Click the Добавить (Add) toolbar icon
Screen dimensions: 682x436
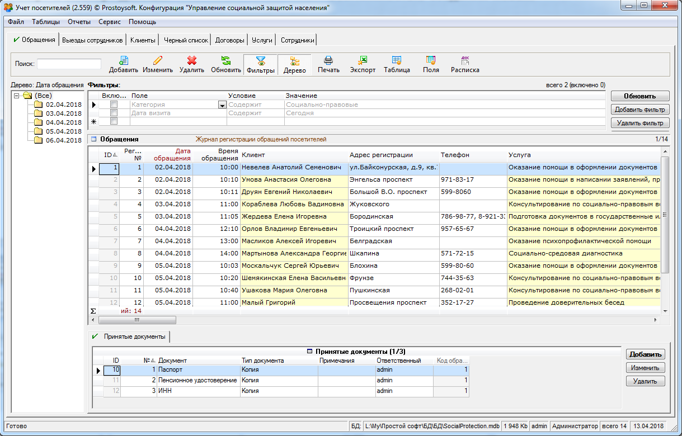click(123, 61)
